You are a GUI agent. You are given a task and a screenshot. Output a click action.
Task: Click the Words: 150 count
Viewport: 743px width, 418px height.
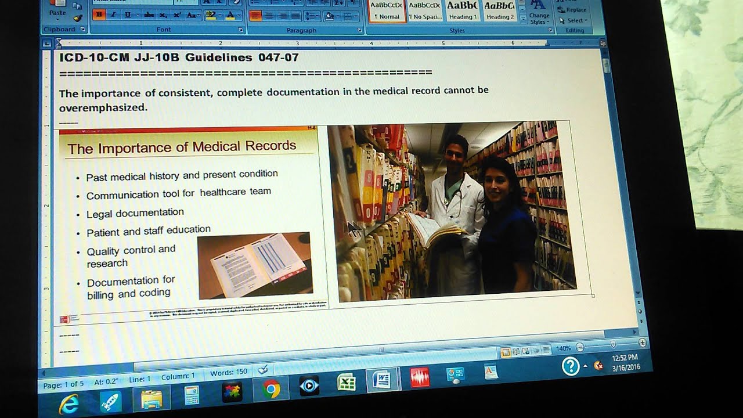click(229, 373)
